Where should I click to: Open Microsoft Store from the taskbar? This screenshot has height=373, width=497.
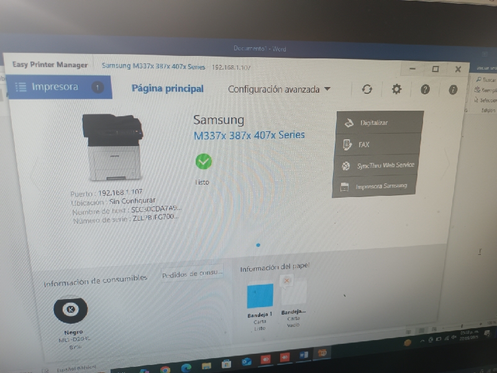tap(226, 364)
